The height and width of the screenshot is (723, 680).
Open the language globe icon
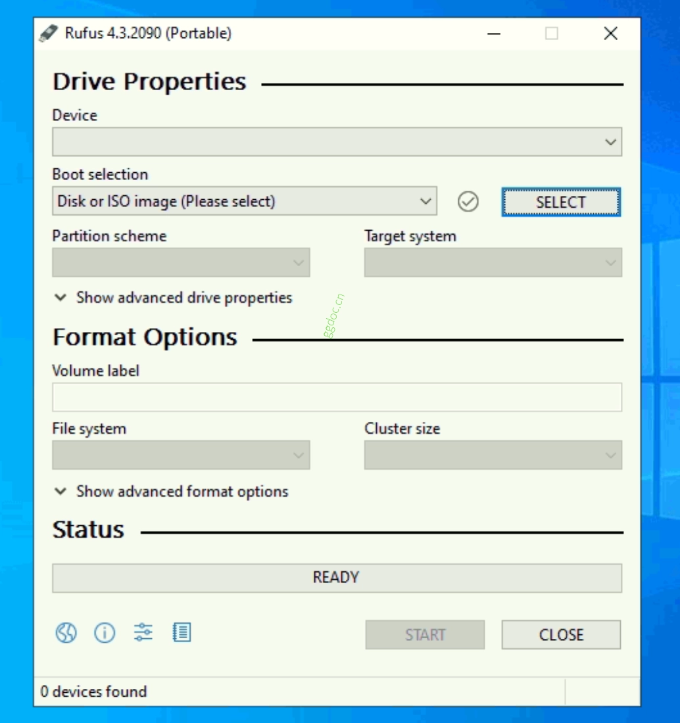[66, 632]
